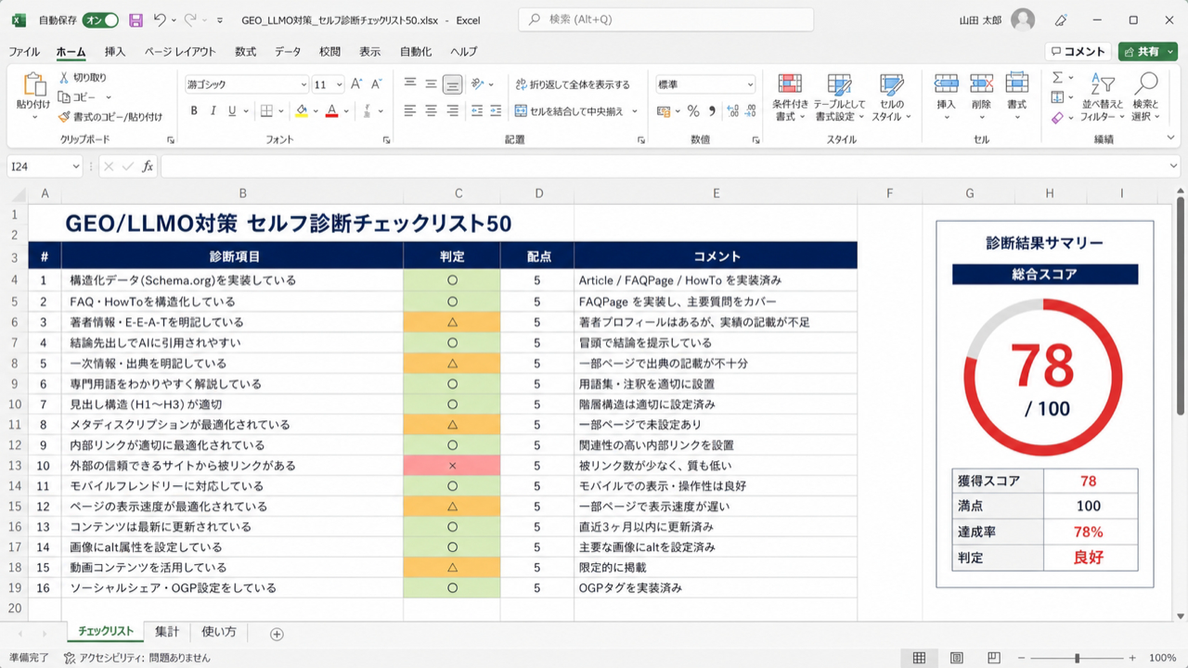
Task: Toggle Bold formatting
Action: point(194,111)
